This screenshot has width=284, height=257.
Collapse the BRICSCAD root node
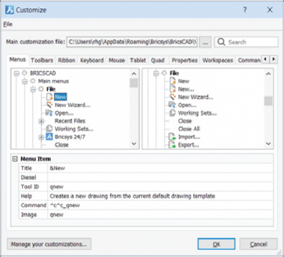(17, 73)
